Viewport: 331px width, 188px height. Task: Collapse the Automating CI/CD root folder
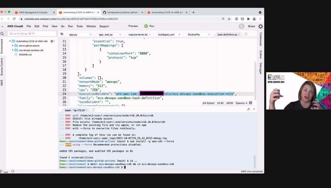(x=10, y=41)
